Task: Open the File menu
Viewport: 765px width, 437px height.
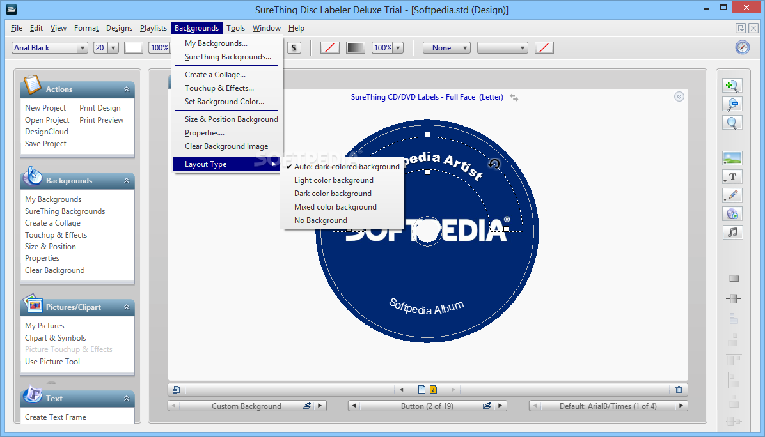Action: pyautogui.click(x=17, y=28)
